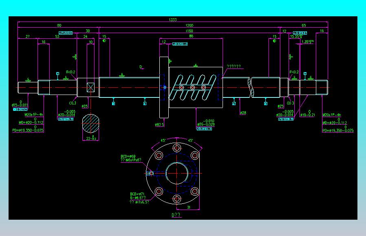Select the top bolt hole in flange view
The image size is (366, 236).
point(177,148)
